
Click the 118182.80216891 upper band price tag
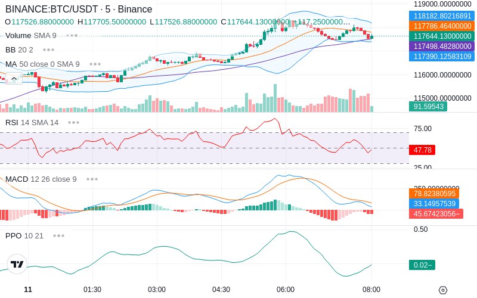pos(442,16)
